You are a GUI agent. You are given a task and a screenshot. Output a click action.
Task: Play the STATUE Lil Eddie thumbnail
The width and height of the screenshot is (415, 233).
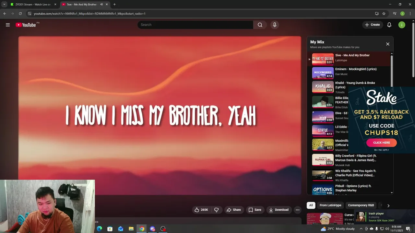point(323,130)
